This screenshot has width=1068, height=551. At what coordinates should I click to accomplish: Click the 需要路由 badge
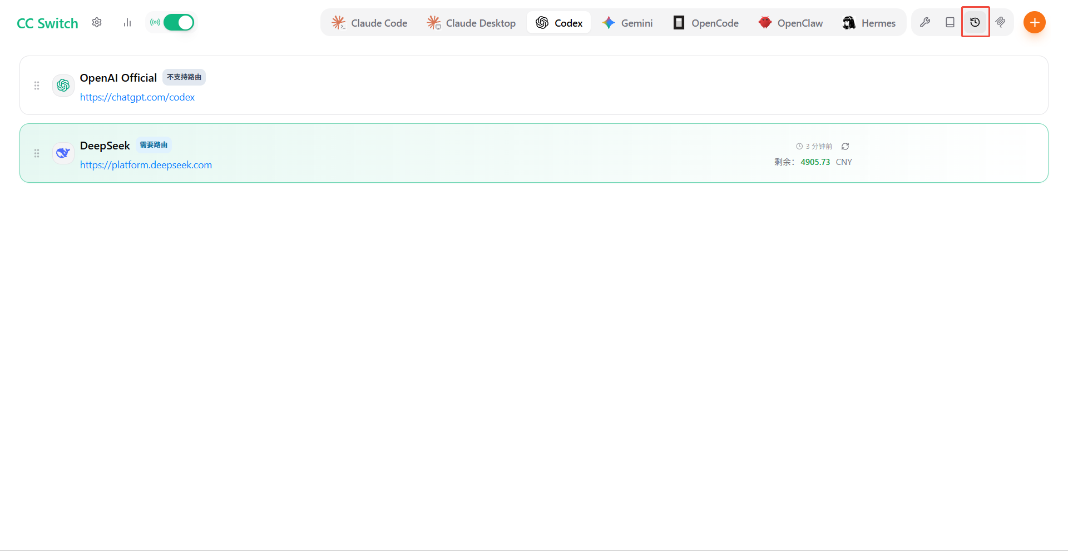click(154, 145)
